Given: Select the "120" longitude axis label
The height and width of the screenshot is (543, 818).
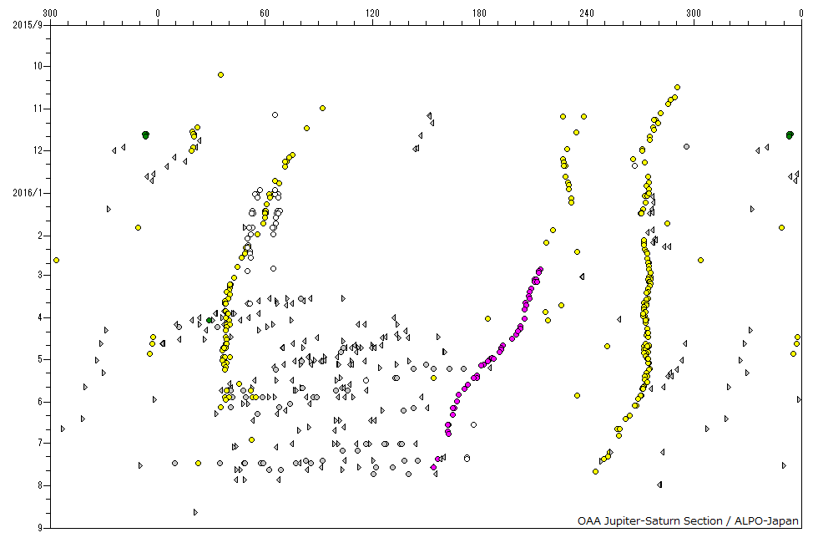Looking at the screenshot, I should (372, 13).
